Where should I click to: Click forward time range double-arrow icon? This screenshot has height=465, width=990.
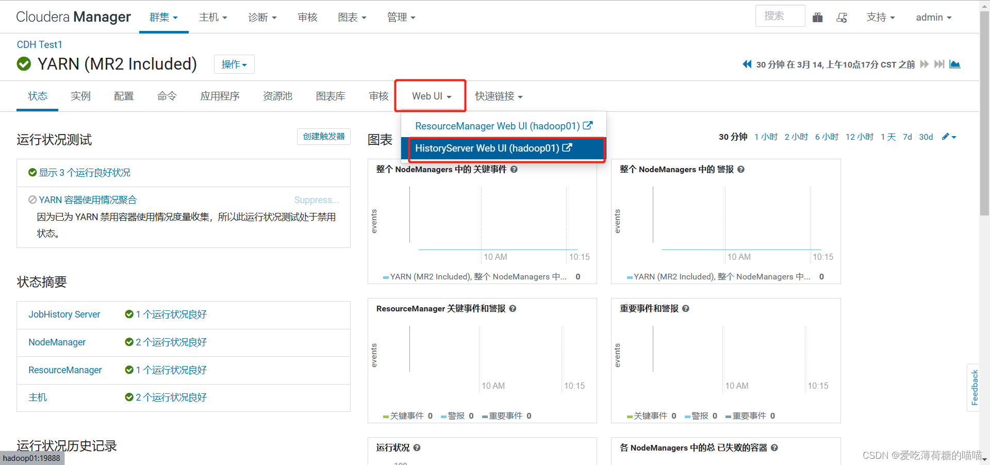925,64
